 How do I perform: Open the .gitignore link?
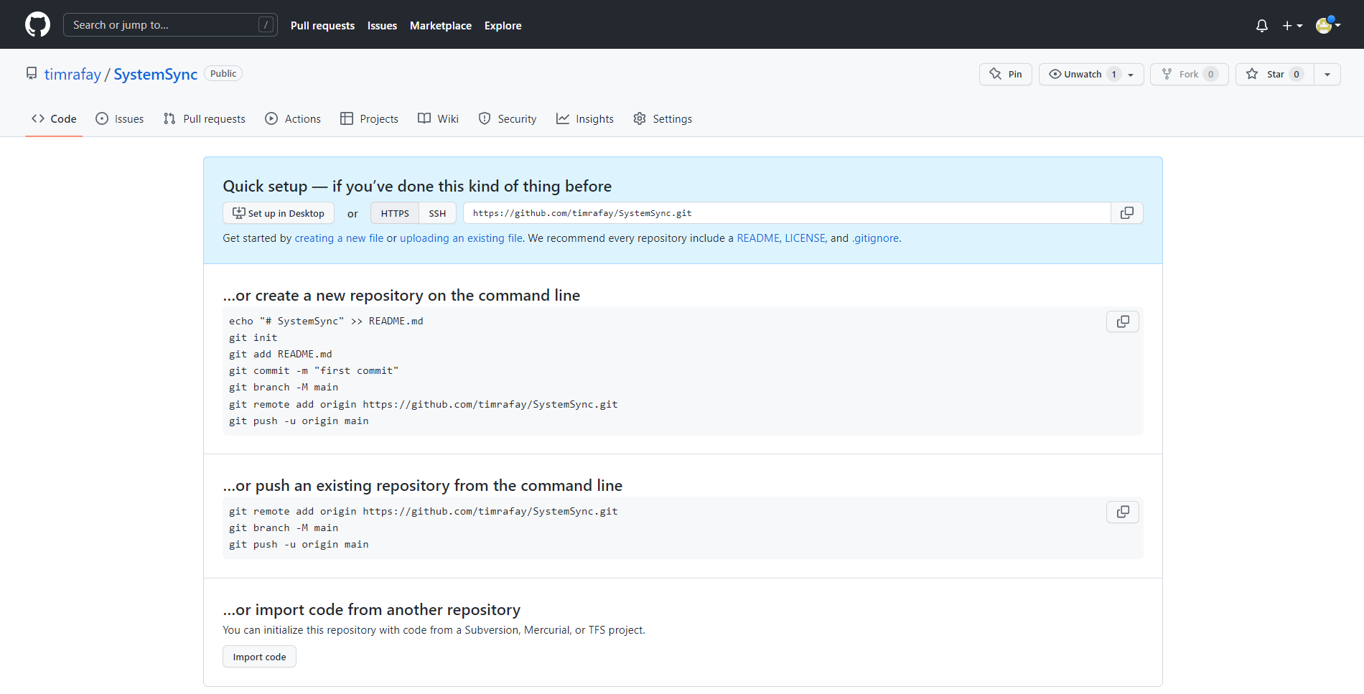coord(875,238)
